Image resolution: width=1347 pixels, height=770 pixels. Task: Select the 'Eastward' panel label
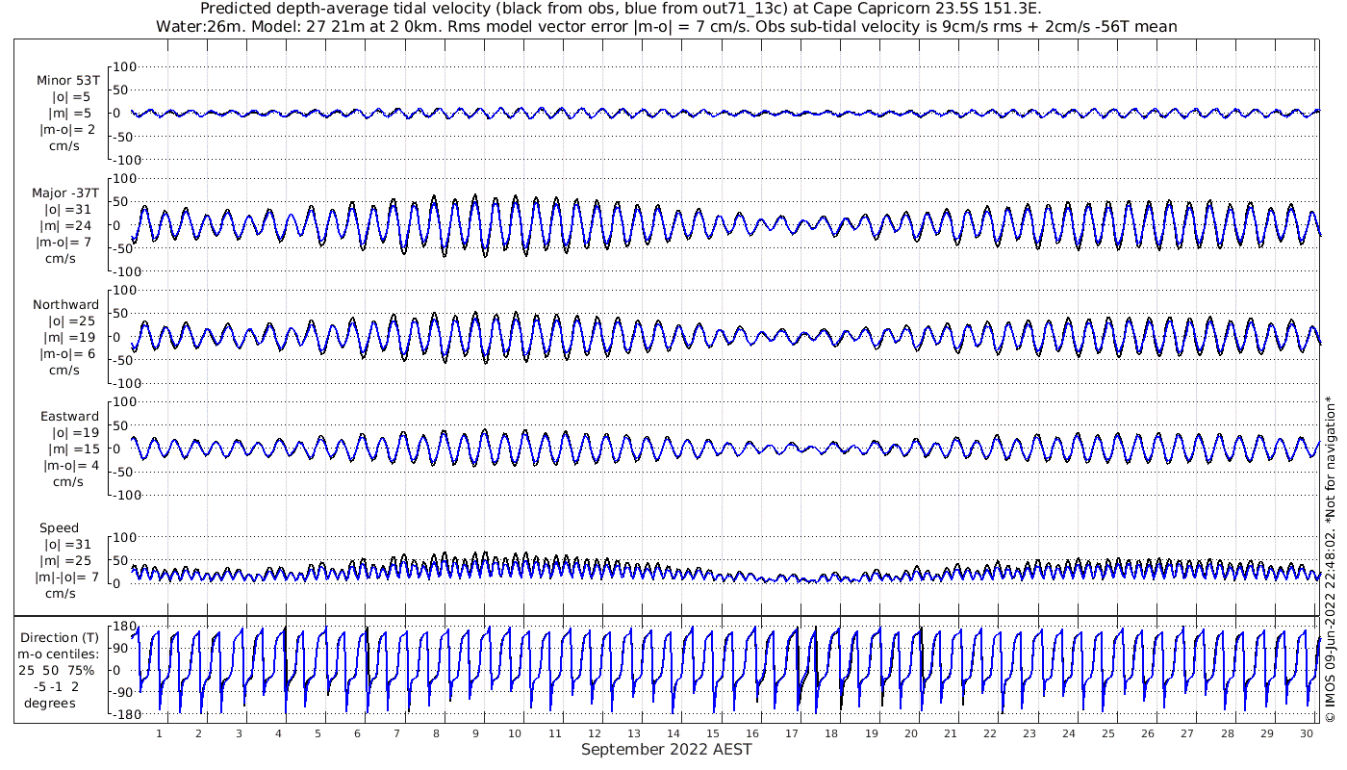[69, 416]
